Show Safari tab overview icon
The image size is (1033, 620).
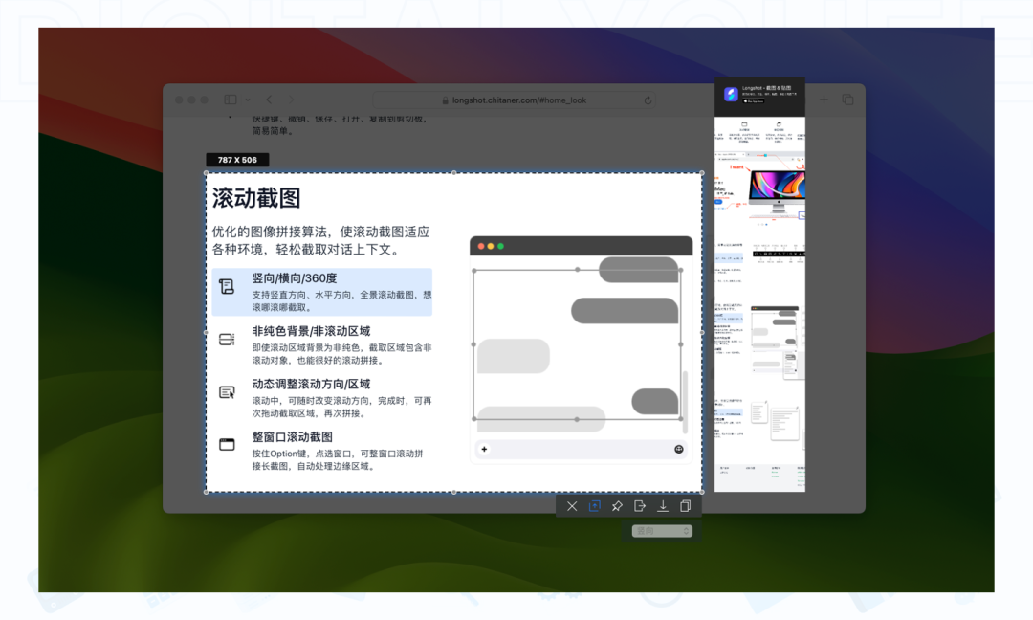pos(847,100)
